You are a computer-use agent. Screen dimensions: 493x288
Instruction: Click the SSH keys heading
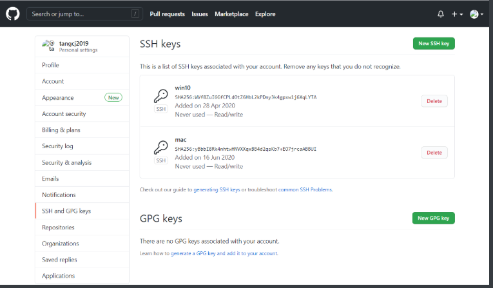160,44
